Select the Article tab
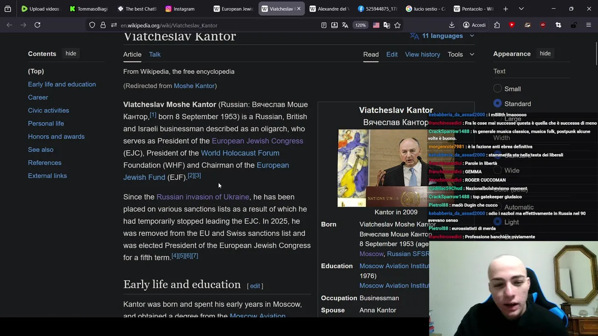598x336 pixels. click(132, 55)
